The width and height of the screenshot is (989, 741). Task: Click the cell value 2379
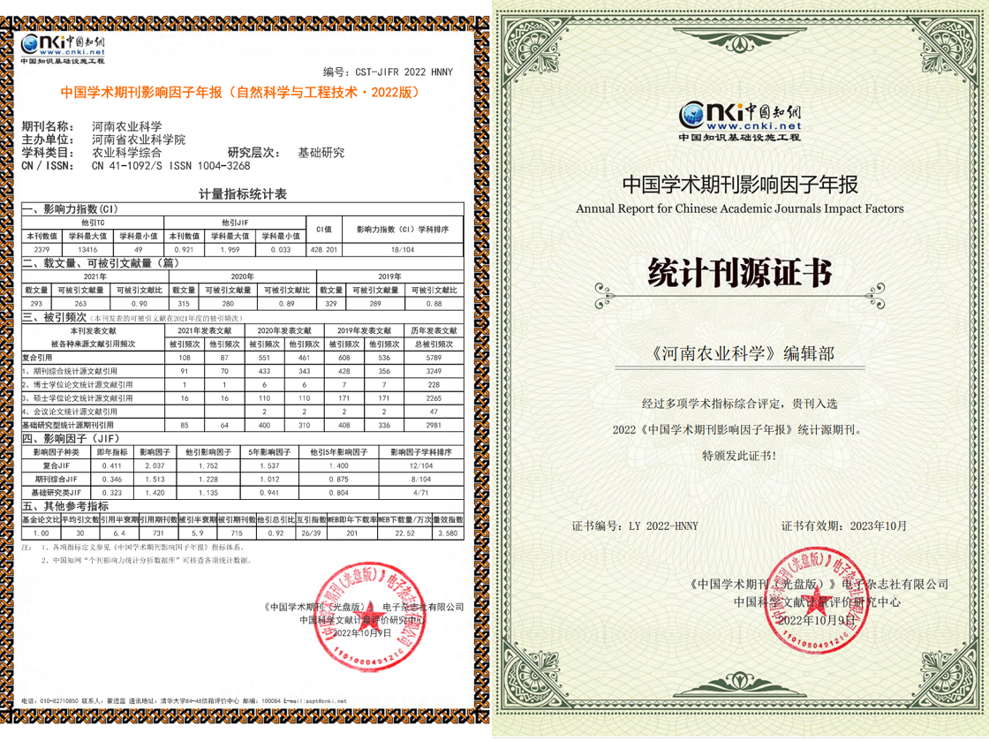pyautogui.click(x=42, y=250)
